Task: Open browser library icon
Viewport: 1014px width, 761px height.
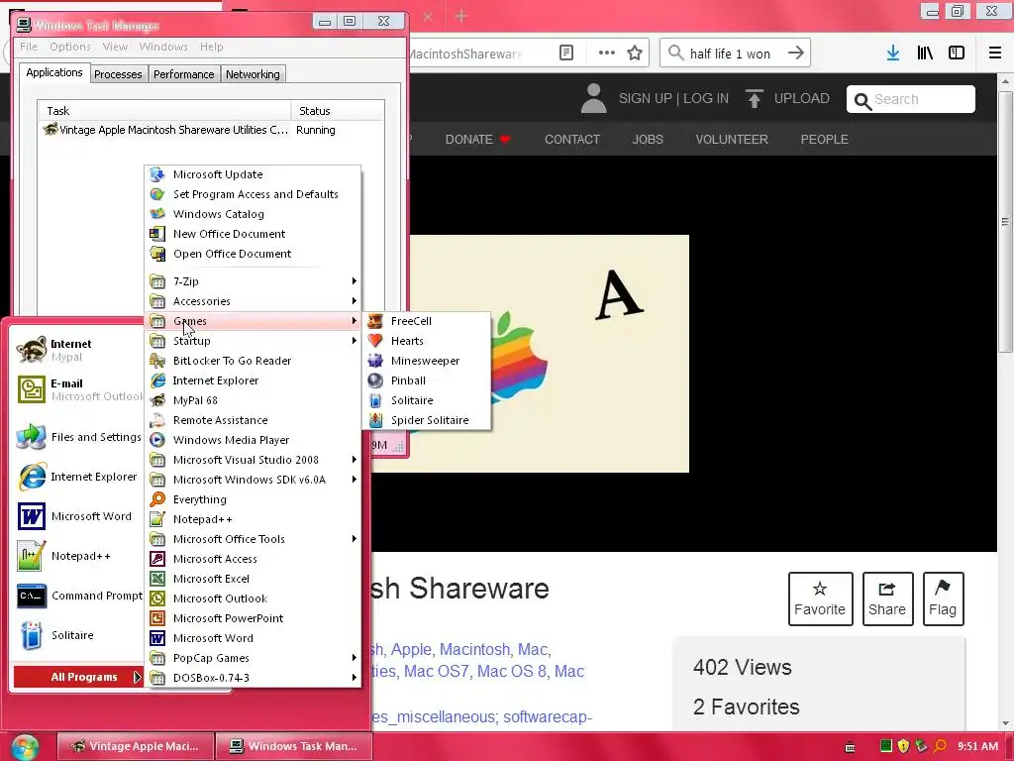Action: (925, 54)
